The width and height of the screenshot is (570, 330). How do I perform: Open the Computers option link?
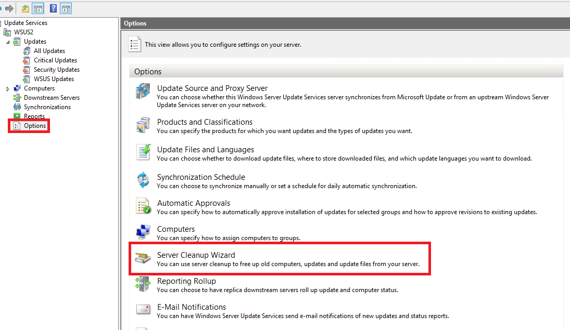click(x=176, y=229)
